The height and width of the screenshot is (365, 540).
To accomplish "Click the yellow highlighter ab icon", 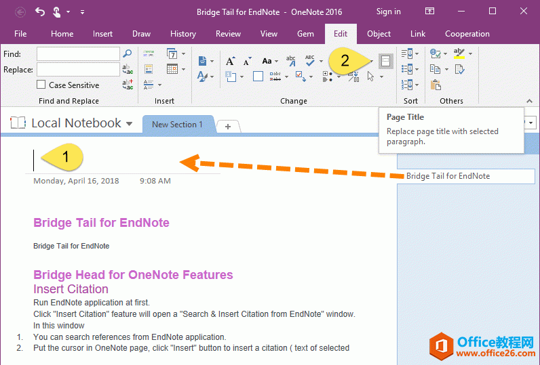I will pyautogui.click(x=459, y=53).
